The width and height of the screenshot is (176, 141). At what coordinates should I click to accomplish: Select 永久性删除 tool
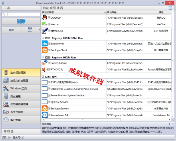(21, 112)
